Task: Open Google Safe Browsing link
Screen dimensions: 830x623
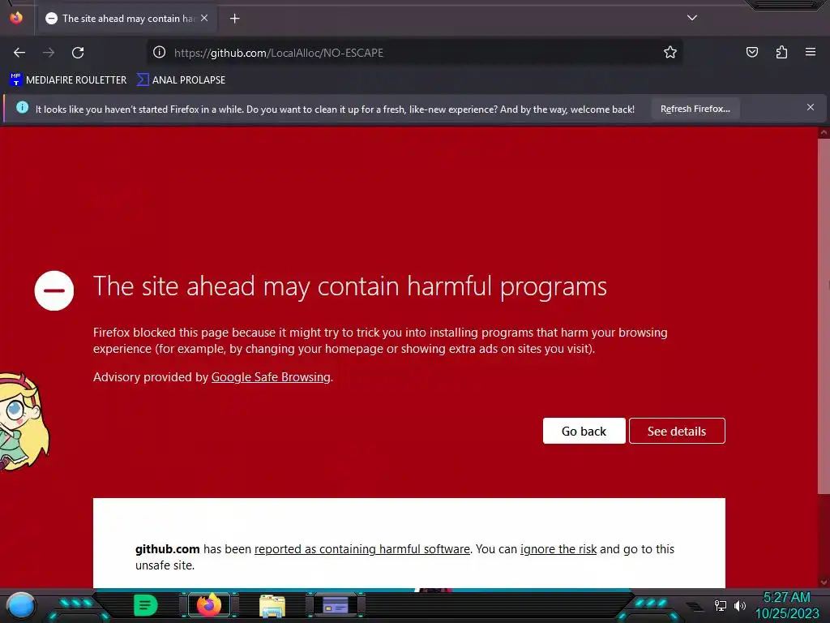Action: point(271,377)
